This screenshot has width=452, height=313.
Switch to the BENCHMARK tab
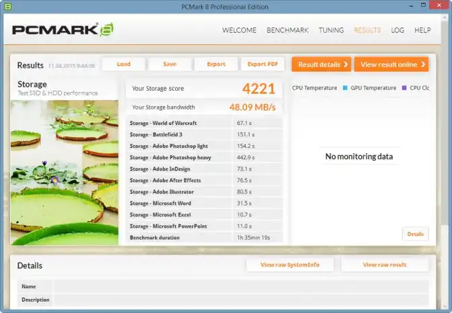coord(288,30)
